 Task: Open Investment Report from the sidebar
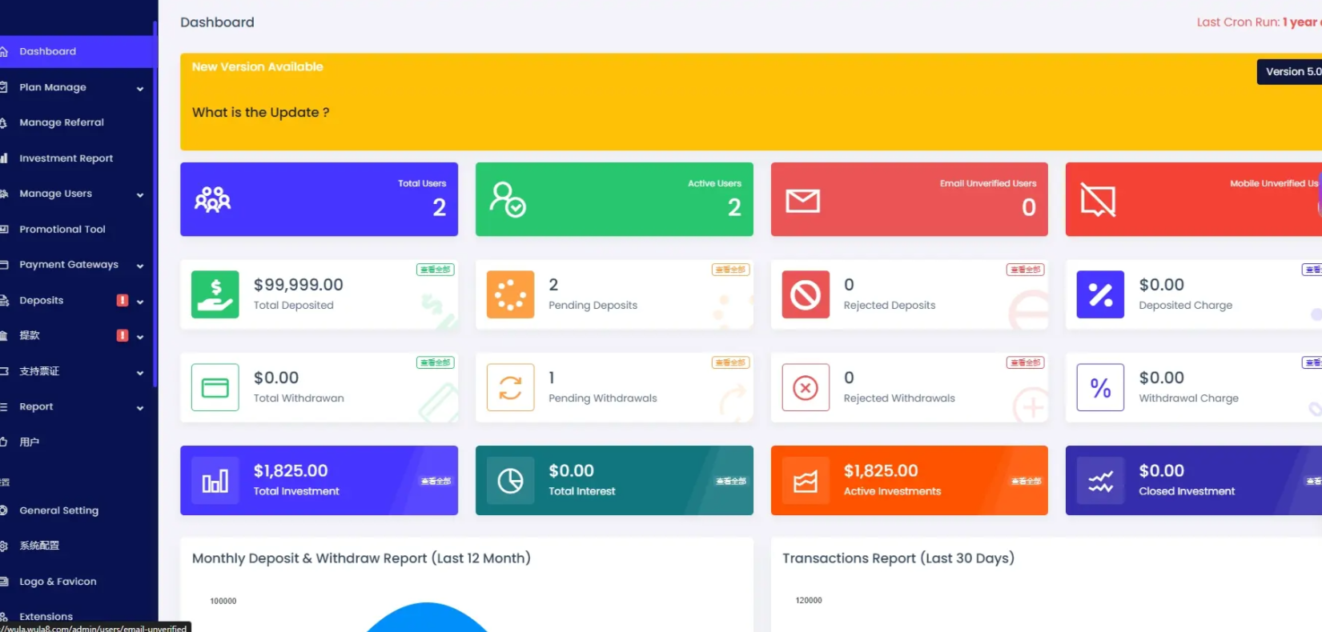coord(66,158)
